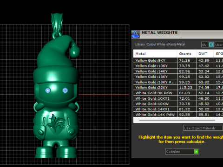Click the 71.36 grams value
The height and width of the screenshot is (167, 223).
point(184,60)
